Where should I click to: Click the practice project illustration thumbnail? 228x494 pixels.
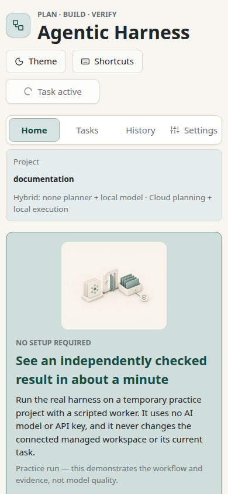pyautogui.click(x=114, y=286)
